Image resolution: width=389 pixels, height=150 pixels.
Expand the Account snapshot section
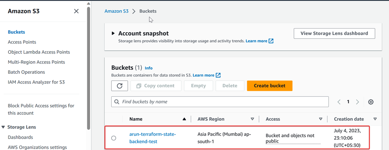click(113, 33)
